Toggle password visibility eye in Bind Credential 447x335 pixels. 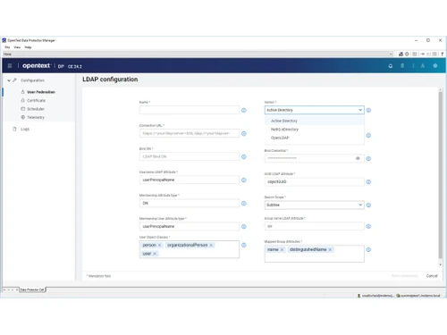coord(358,158)
